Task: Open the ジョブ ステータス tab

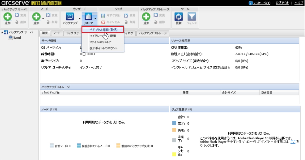Action: tap(73, 33)
